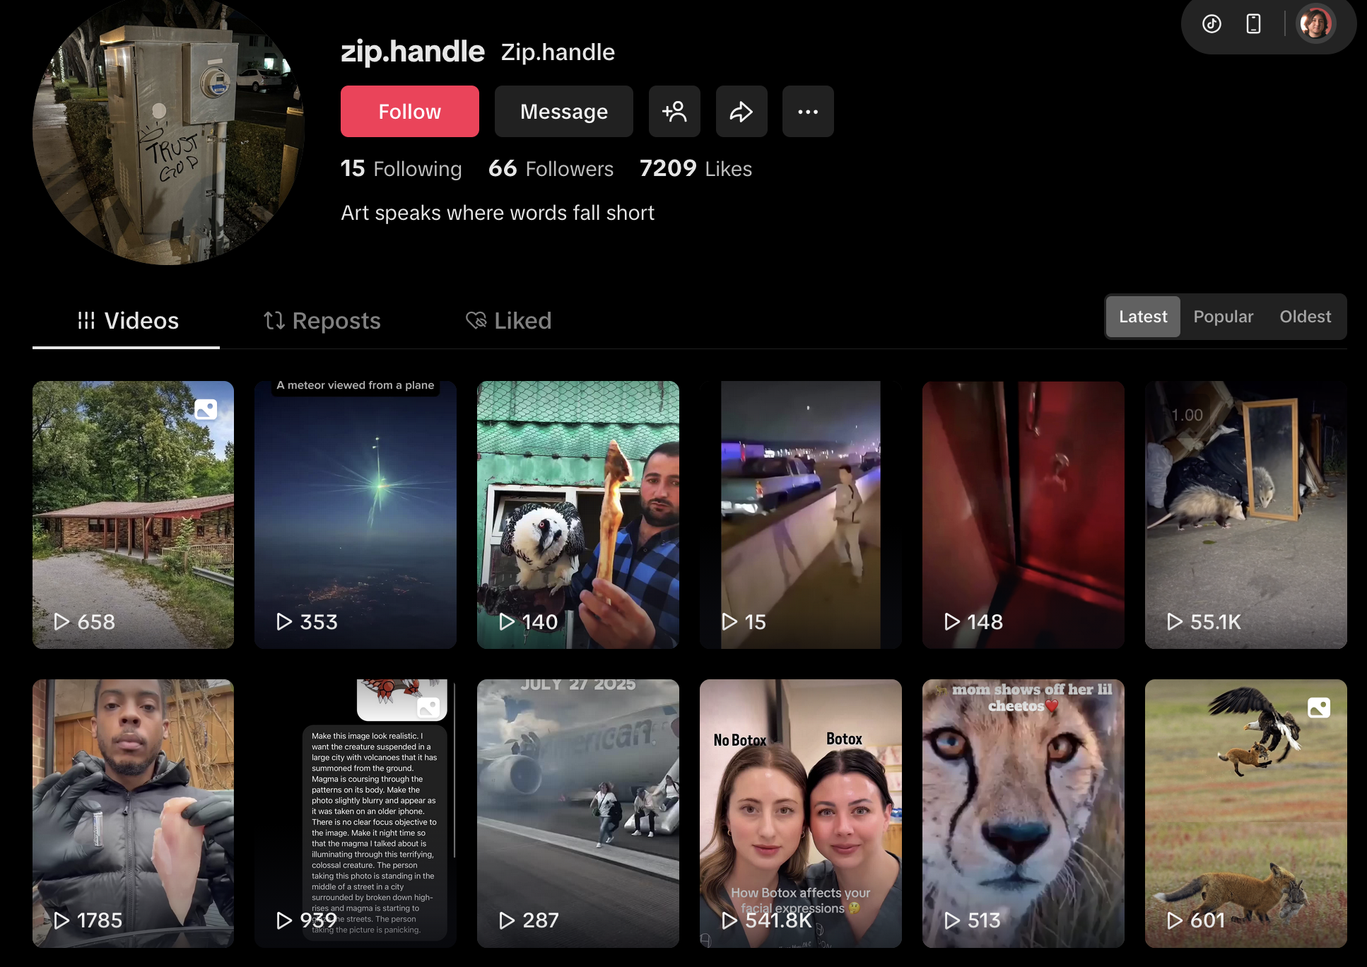Click the photo carousel icon on house thumbnail
Viewport: 1367px width, 967px height.
(206, 409)
